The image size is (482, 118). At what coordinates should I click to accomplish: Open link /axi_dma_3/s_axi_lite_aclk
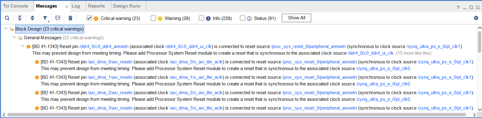pos(196,108)
